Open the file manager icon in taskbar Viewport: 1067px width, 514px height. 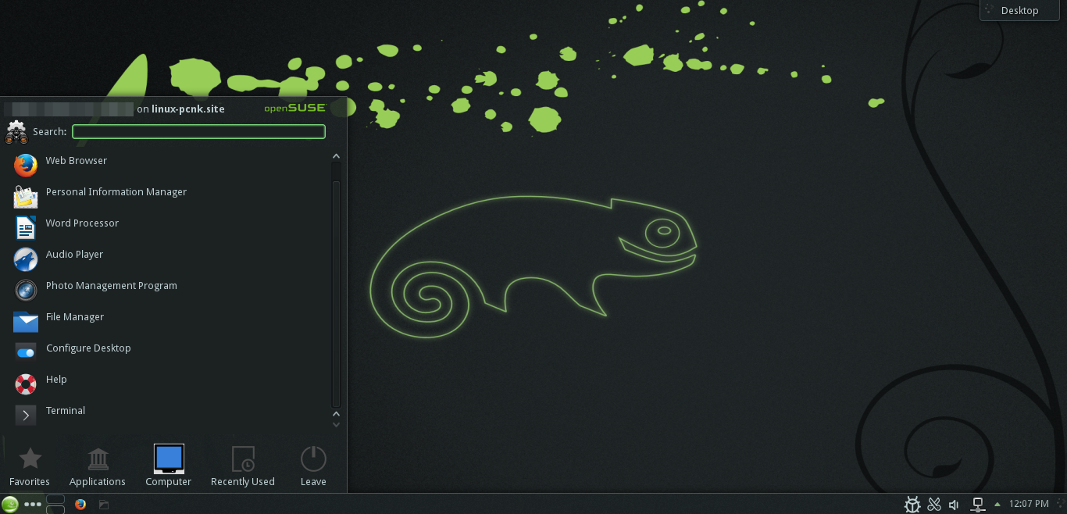[x=103, y=504]
